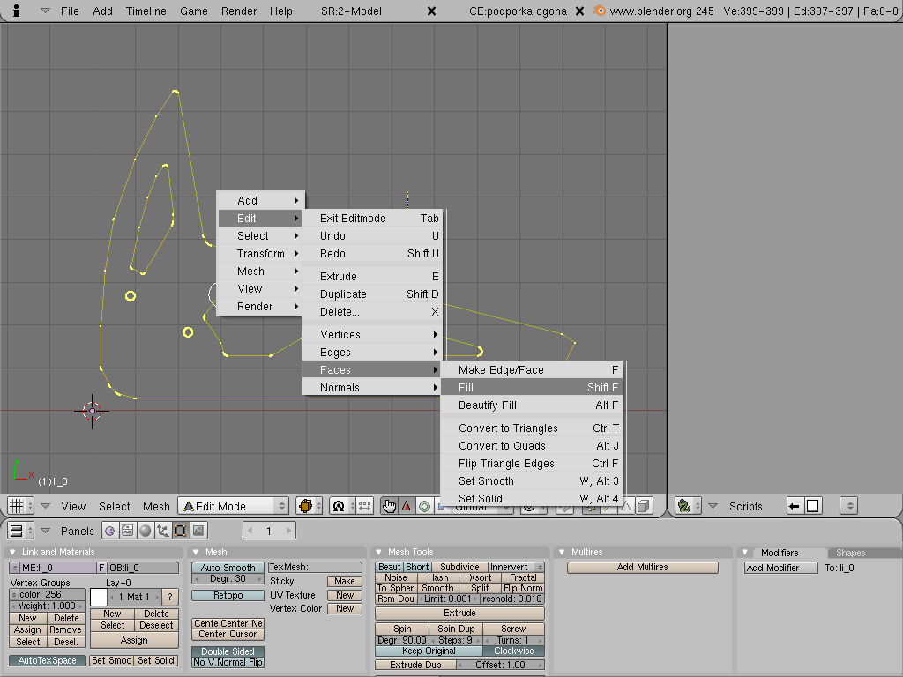903x677 pixels.
Task: Click the square icon in Scripts header
Action: coord(812,506)
